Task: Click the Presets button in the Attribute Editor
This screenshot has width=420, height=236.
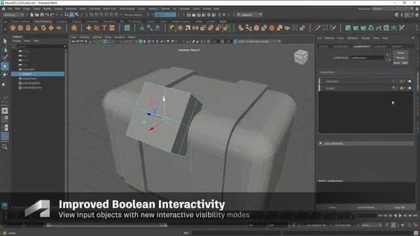Action: (401, 58)
